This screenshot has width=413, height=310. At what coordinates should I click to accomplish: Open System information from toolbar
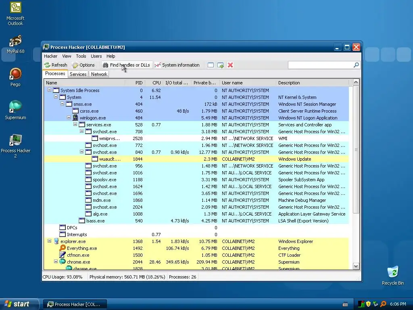click(x=177, y=65)
